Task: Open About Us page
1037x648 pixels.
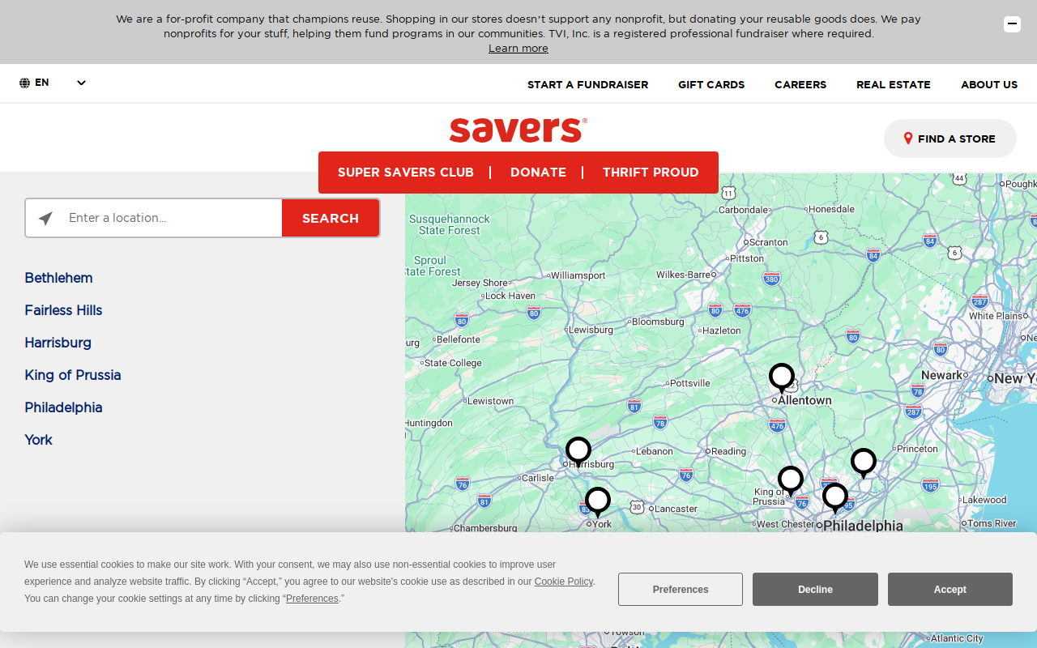Action: click(989, 84)
